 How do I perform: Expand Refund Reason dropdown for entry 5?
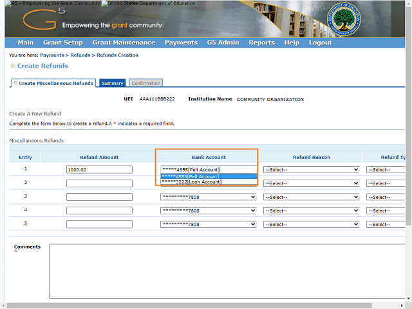point(311,225)
